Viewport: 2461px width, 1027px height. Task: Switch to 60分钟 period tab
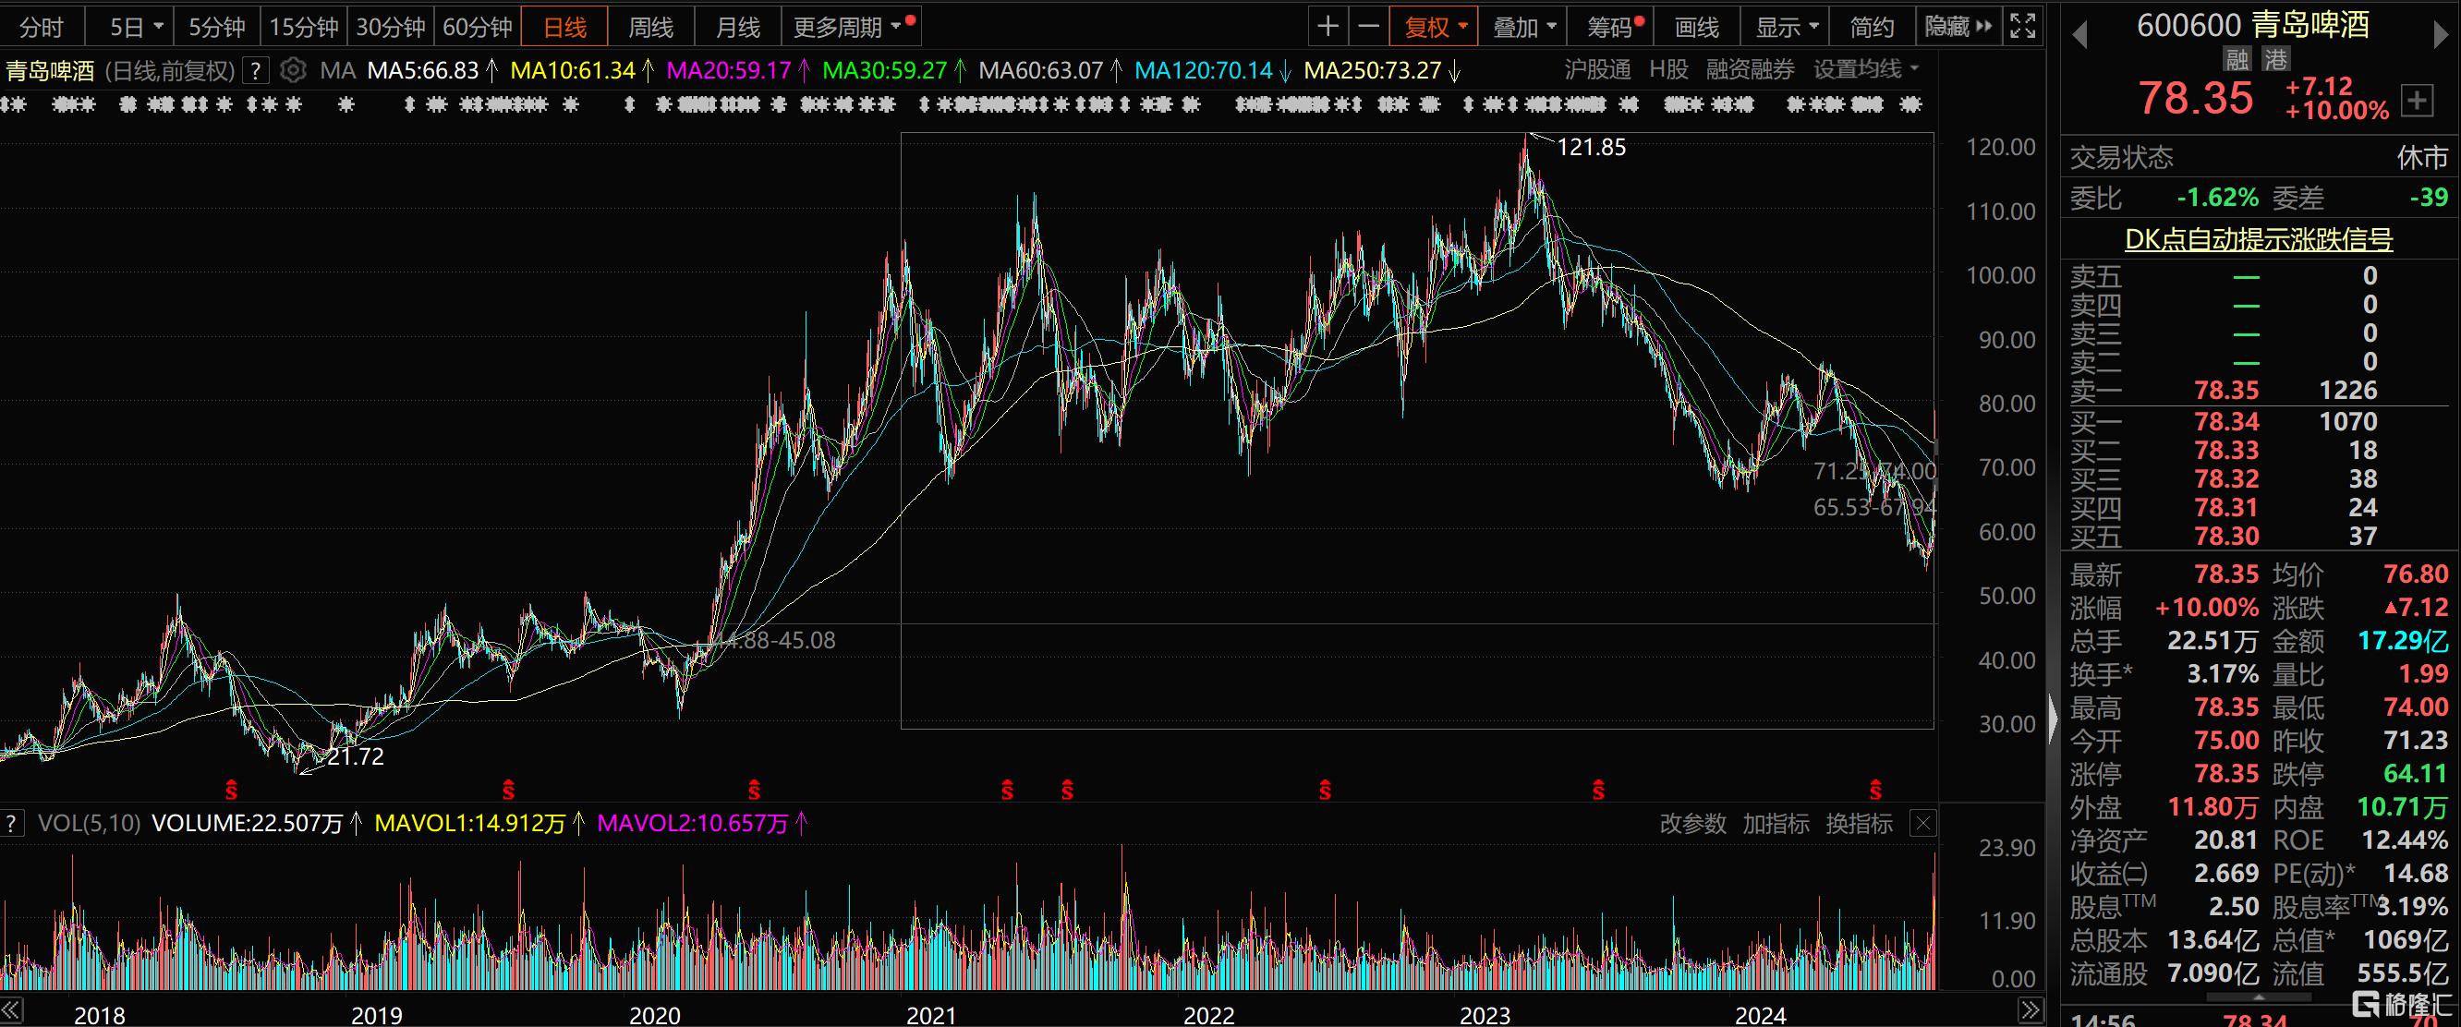[478, 27]
